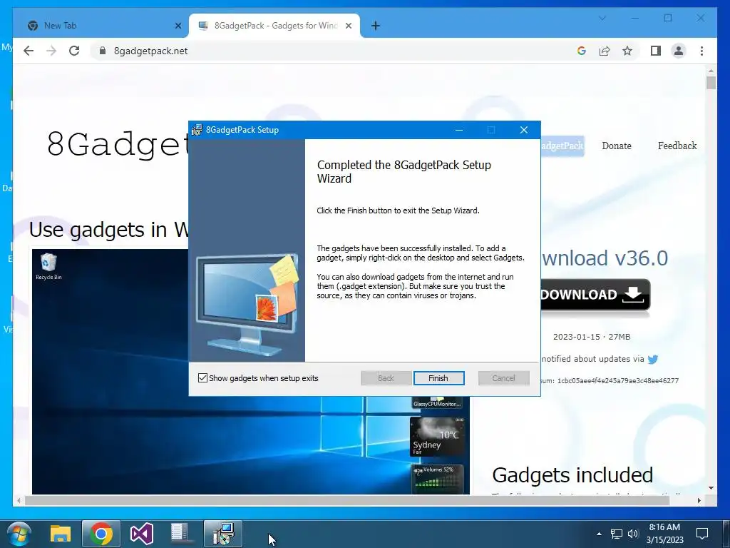The height and width of the screenshot is (548, 730).
Task: Click the greyed-out Back button in the Setup wizard
Action: (x=386, y=378)
